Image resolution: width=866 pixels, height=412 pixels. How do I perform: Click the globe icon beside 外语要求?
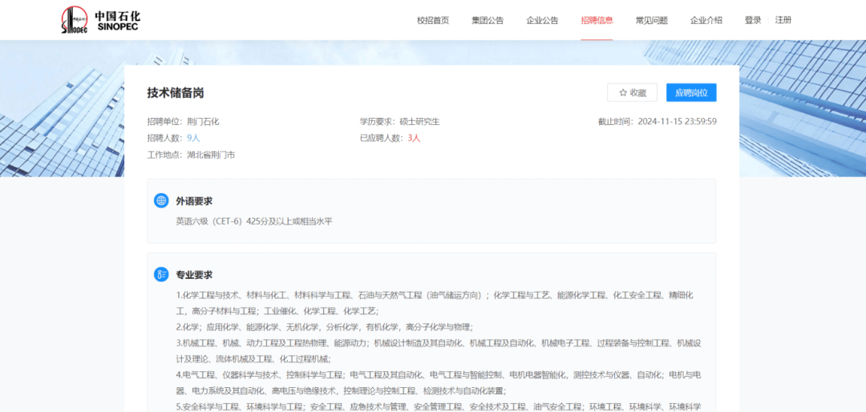161,200
